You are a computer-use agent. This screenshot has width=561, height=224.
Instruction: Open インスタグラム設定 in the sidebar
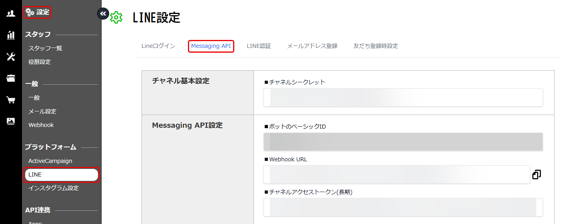[54, 188]
